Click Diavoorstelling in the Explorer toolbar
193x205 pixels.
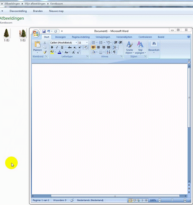pos(18,11)
